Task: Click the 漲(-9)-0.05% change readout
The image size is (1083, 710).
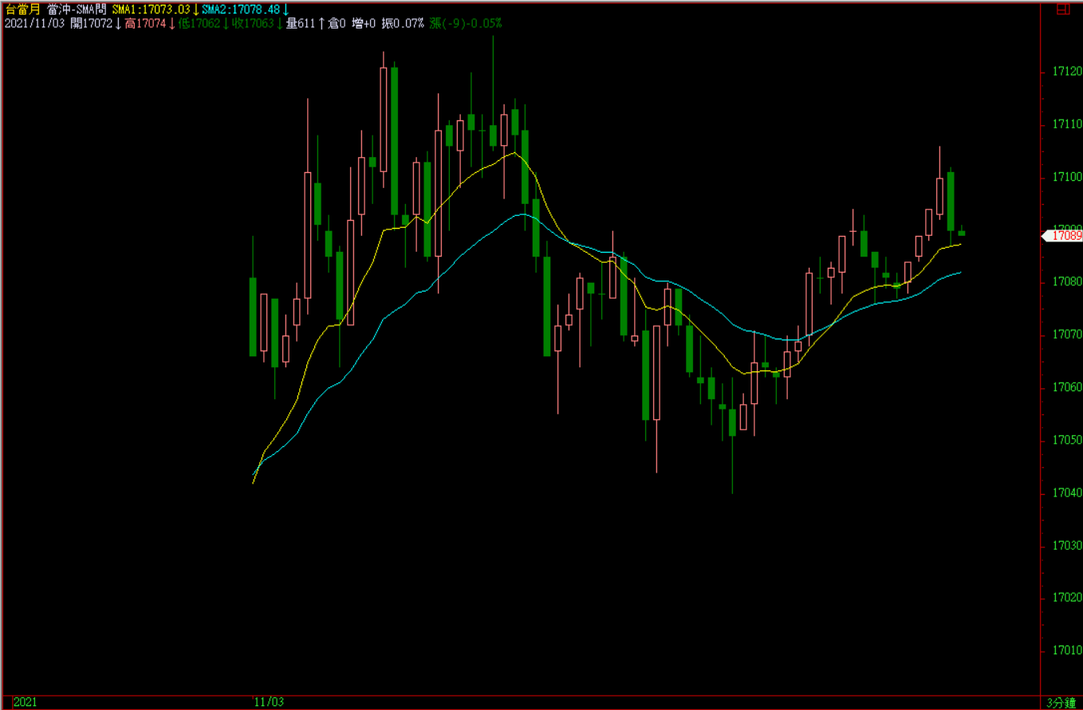Action: coord(466,23)
